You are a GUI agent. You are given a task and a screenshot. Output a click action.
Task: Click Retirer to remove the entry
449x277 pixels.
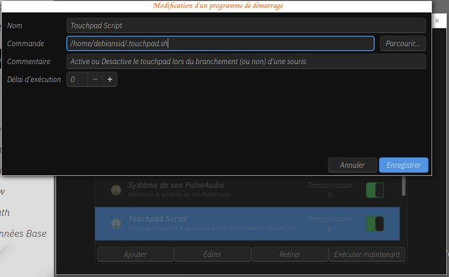(x=290, y=254)
